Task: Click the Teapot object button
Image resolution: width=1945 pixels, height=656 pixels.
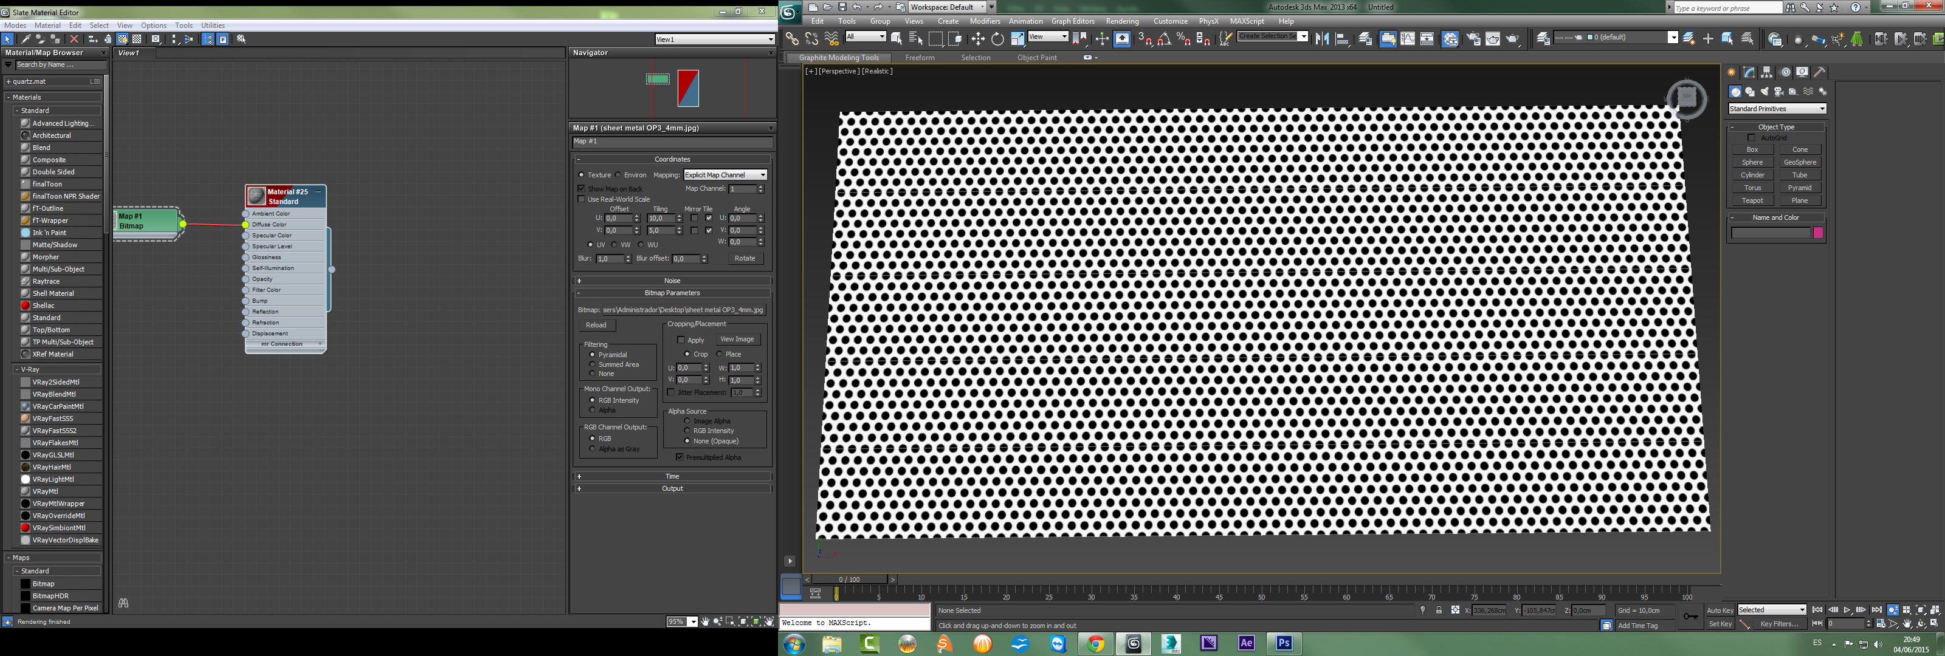Action: 1752,201
